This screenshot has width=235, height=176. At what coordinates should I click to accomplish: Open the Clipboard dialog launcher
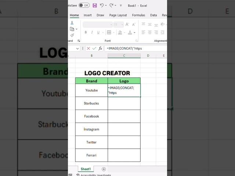click(79, 41)
